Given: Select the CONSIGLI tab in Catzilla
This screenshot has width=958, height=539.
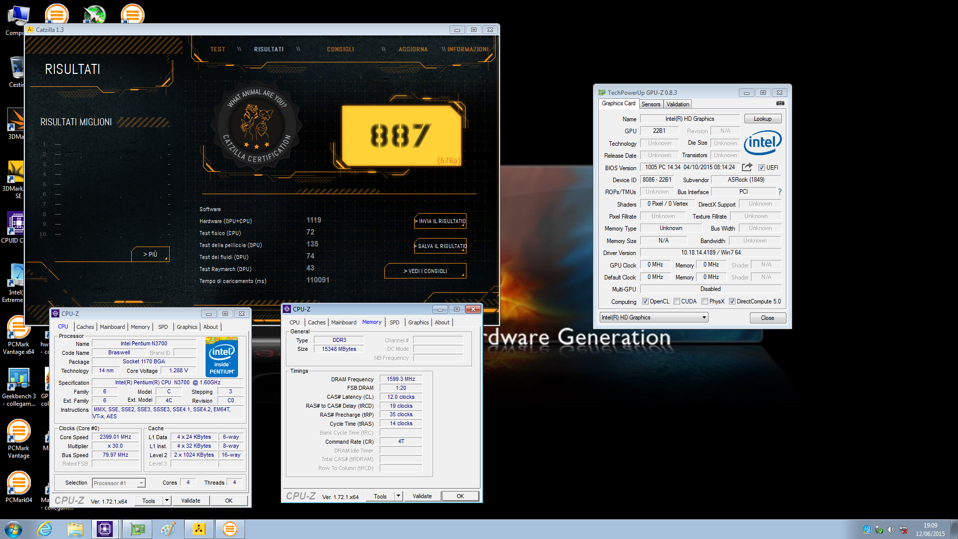Looking at the screenshot, I should pyautogui.click(x=340, y=49).
